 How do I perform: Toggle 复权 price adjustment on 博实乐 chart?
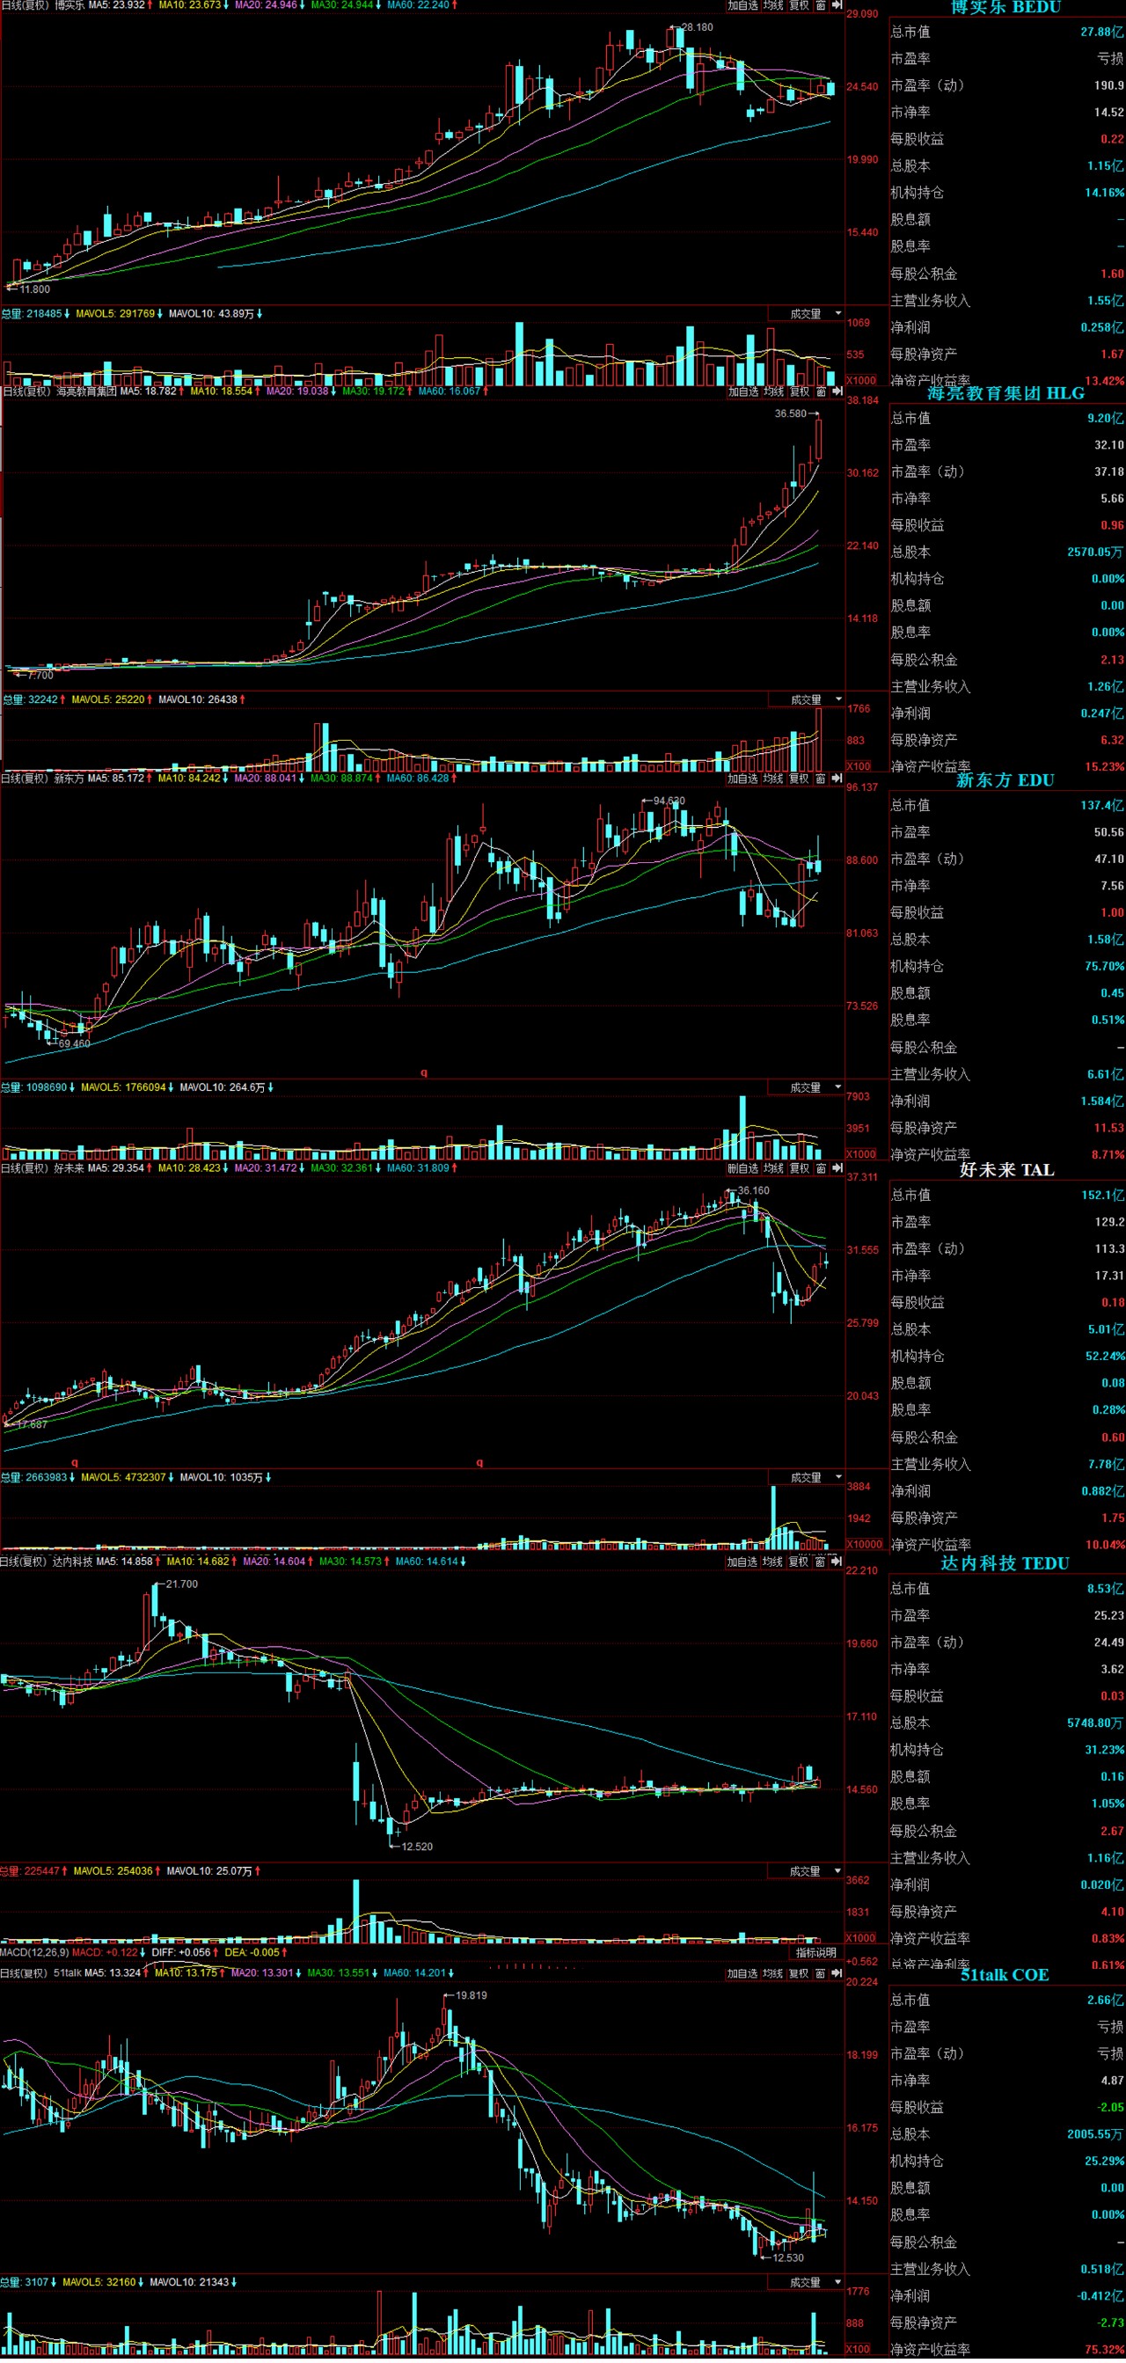coord(800,5)
